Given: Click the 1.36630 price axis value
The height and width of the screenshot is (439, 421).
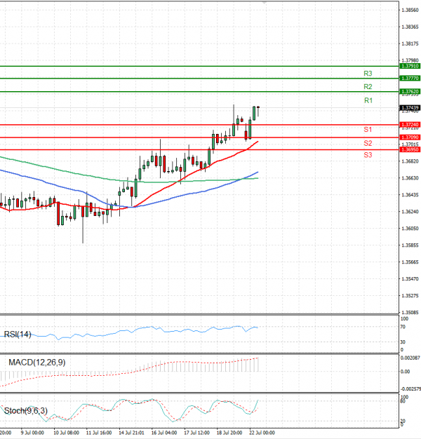Looking at the screenshot, I should (x=410, y=178).
